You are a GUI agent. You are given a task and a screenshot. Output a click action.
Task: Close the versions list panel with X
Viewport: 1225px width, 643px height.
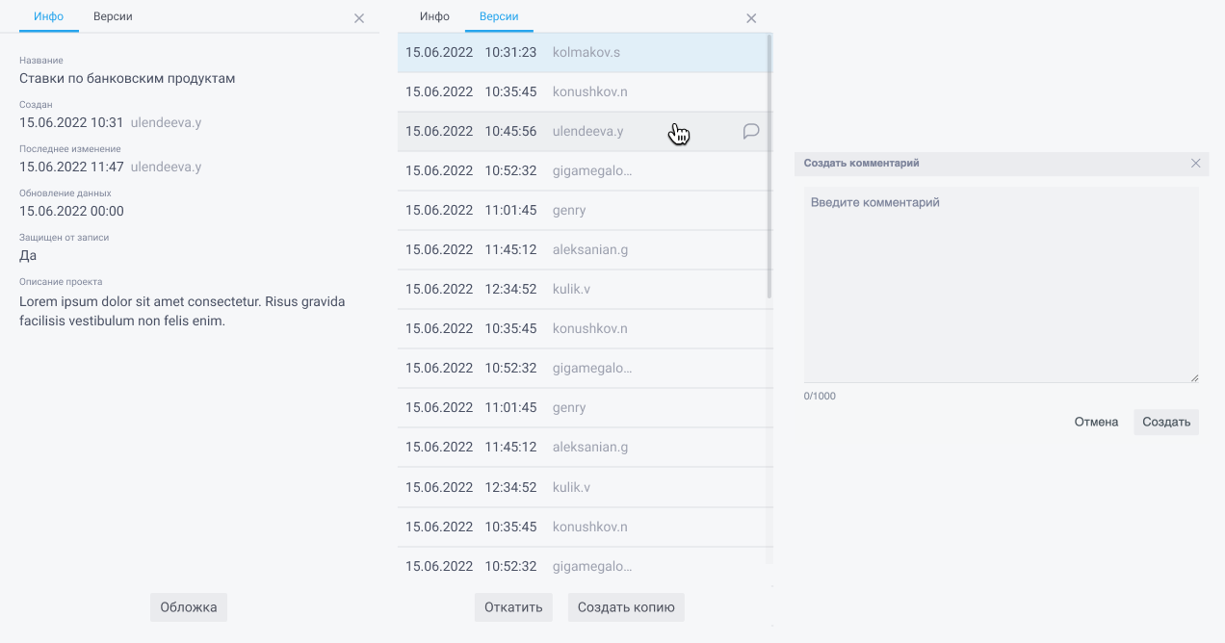click(751, 18)
